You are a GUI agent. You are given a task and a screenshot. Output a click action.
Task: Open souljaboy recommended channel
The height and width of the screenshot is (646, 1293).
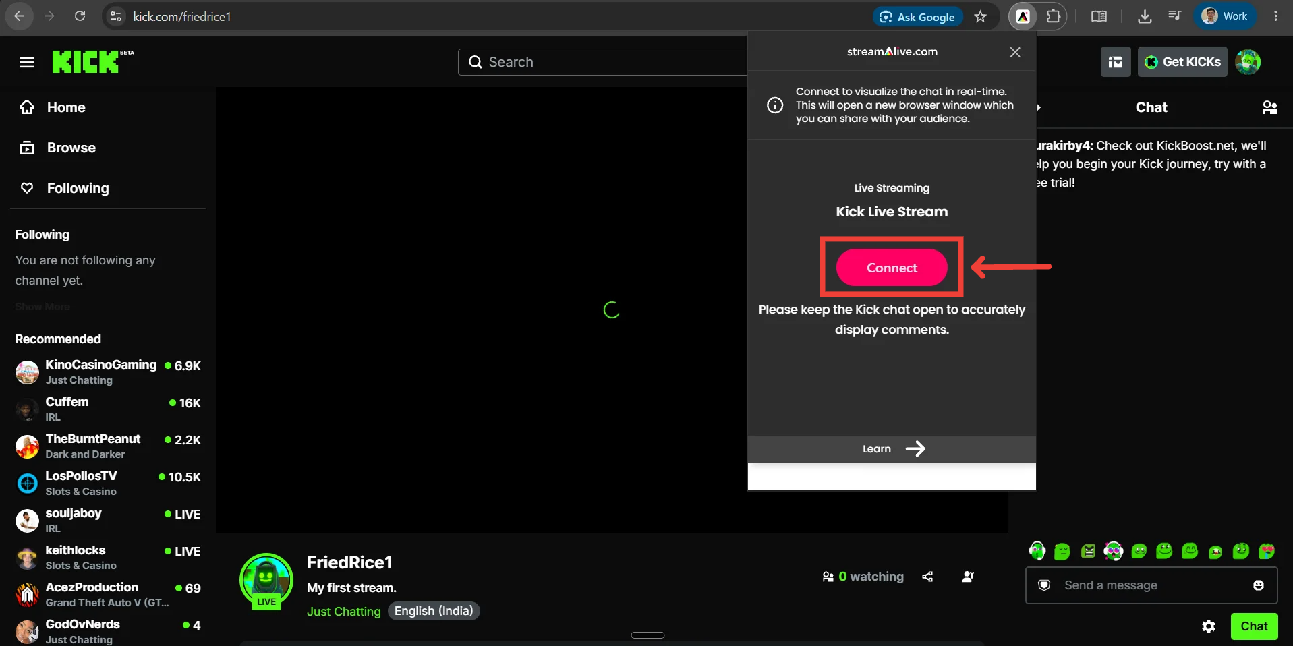[108, 520]
